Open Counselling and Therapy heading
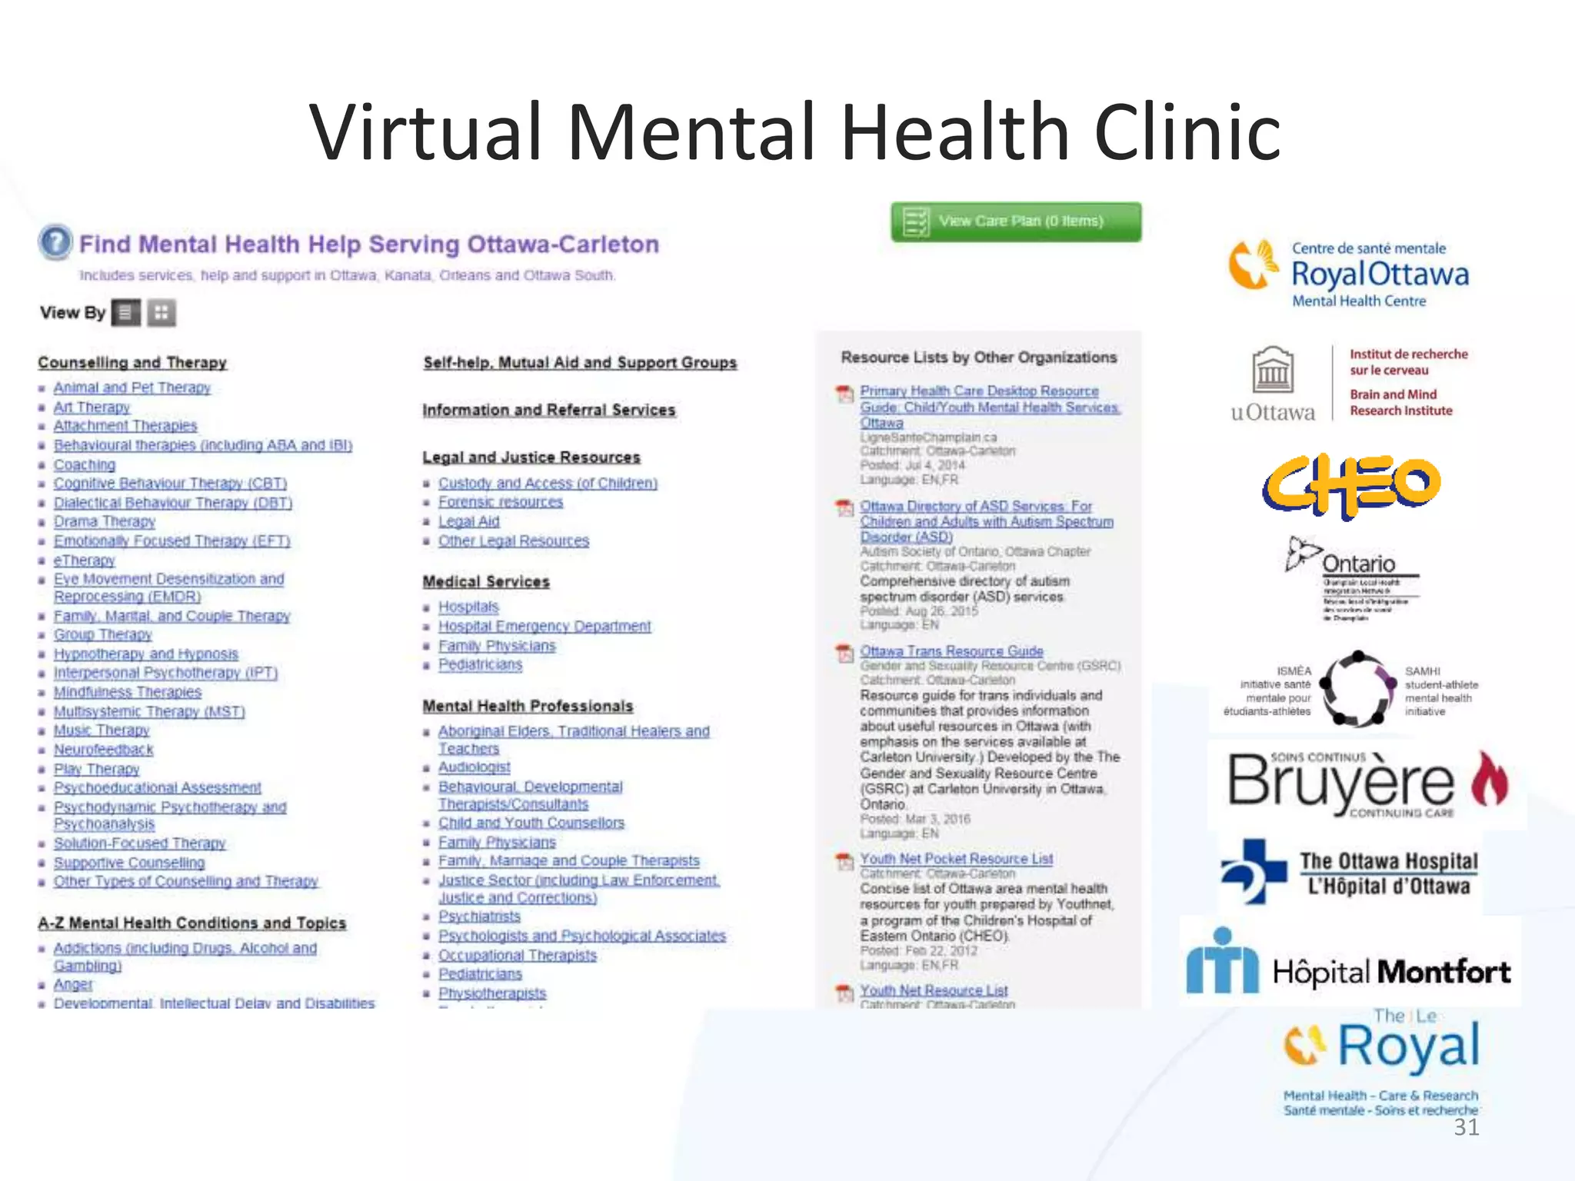The width and height of the screenshot is (1575, 1181). [x=132, y=362]
